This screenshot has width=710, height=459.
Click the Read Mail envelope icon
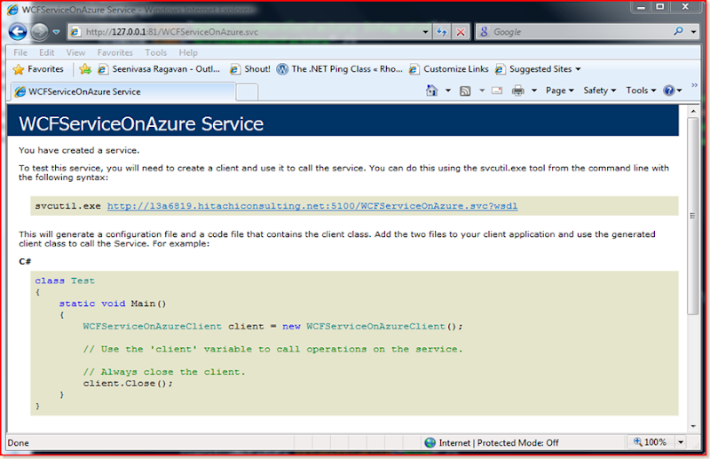(497, 91)
